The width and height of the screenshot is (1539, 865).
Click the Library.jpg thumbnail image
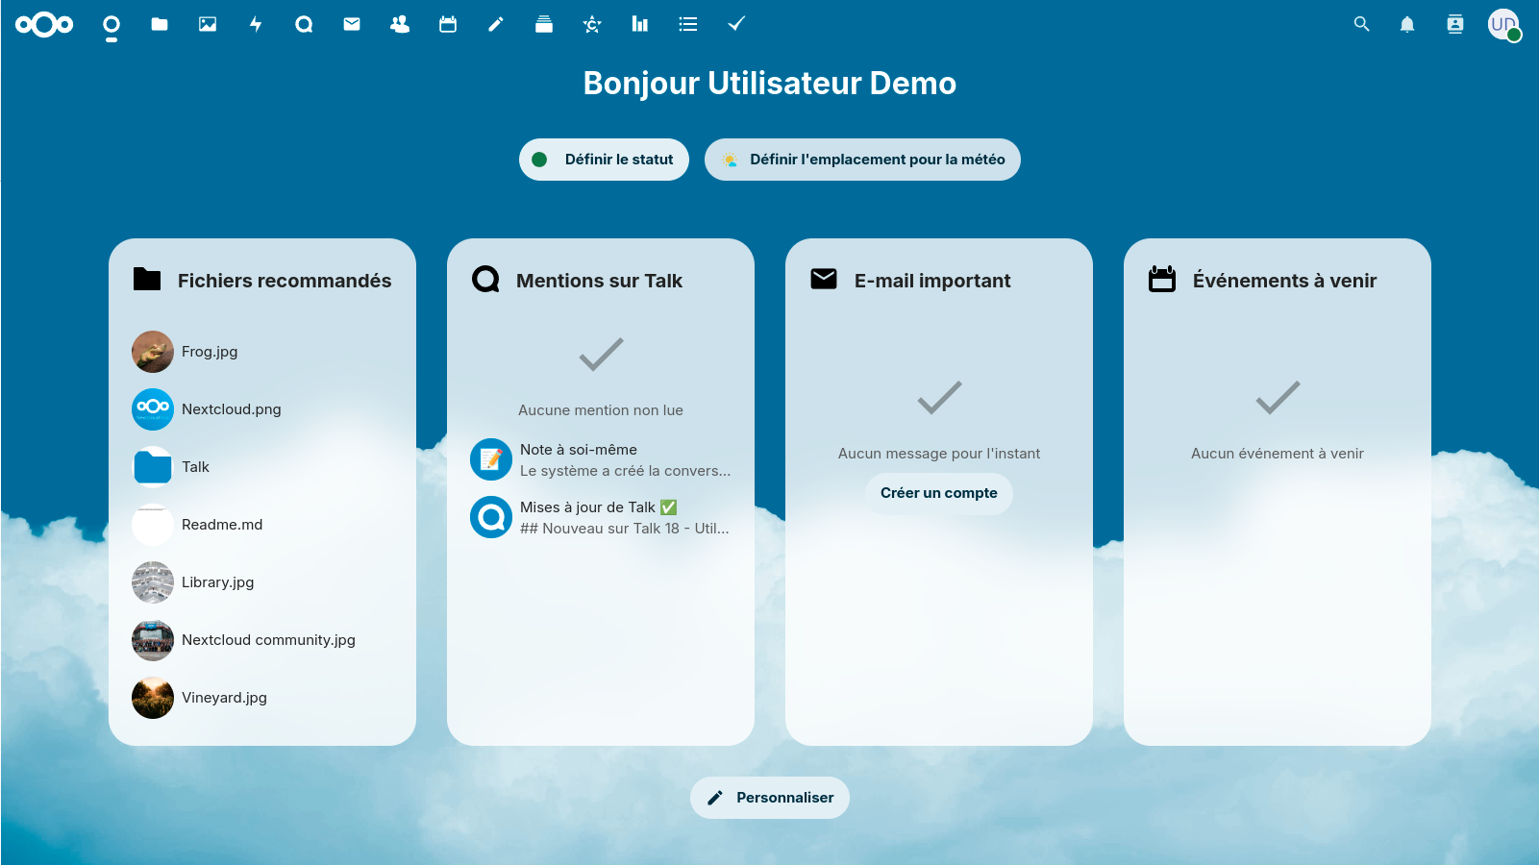[153, 582]
